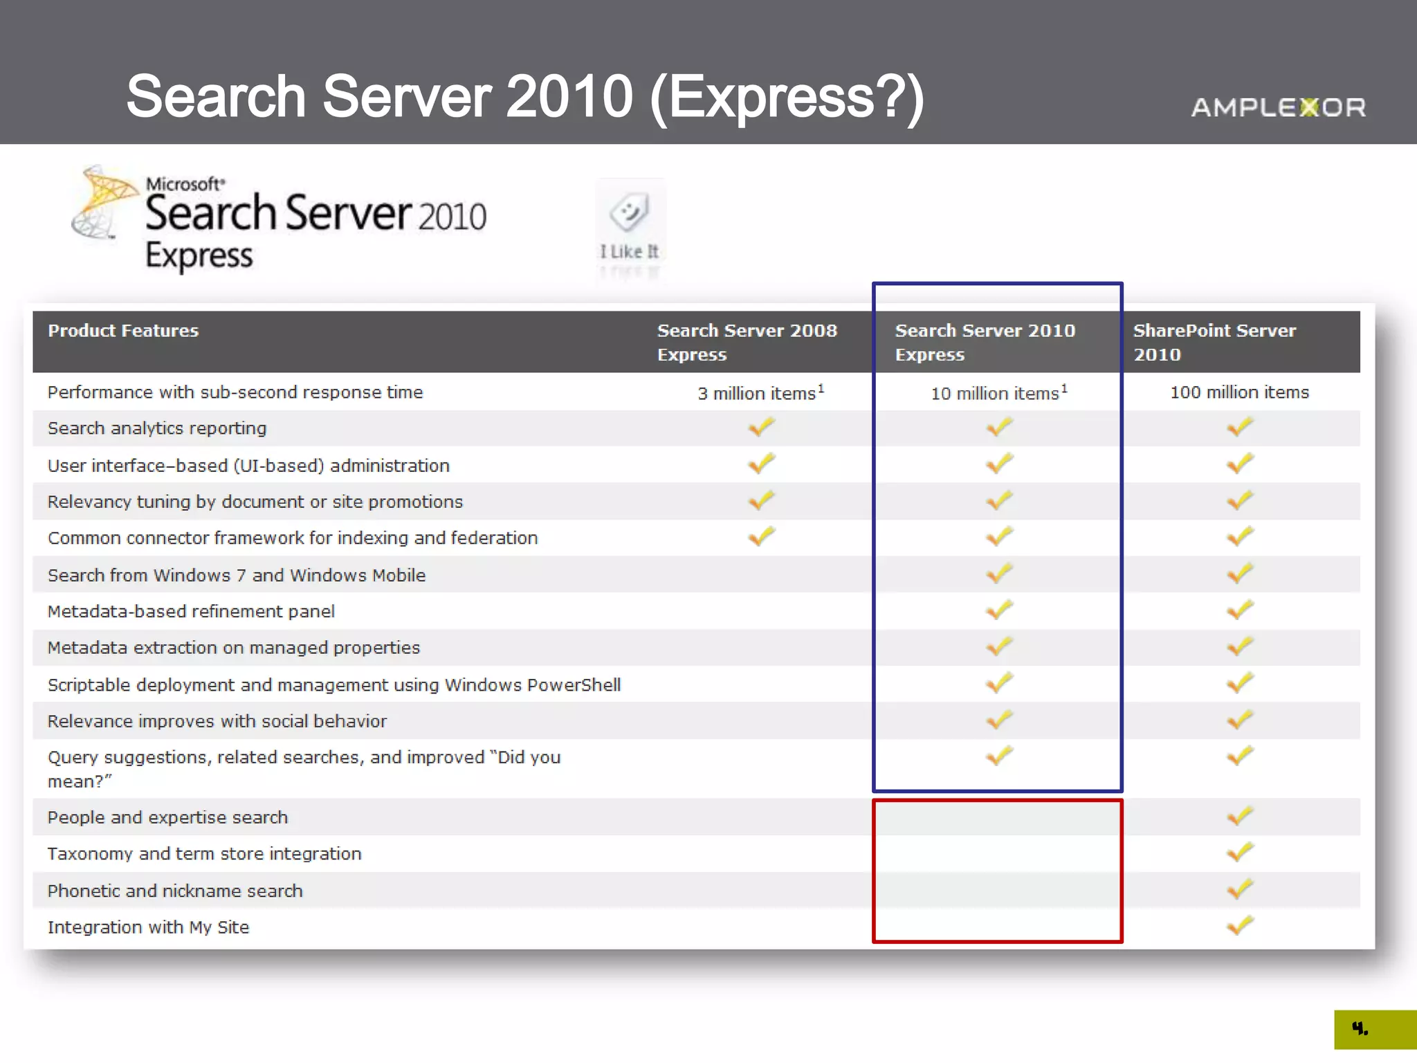Click Query suggestions, related searches row label
Screen dimensions: 1417x1063
pyautogui.click(x=304, y=769)
